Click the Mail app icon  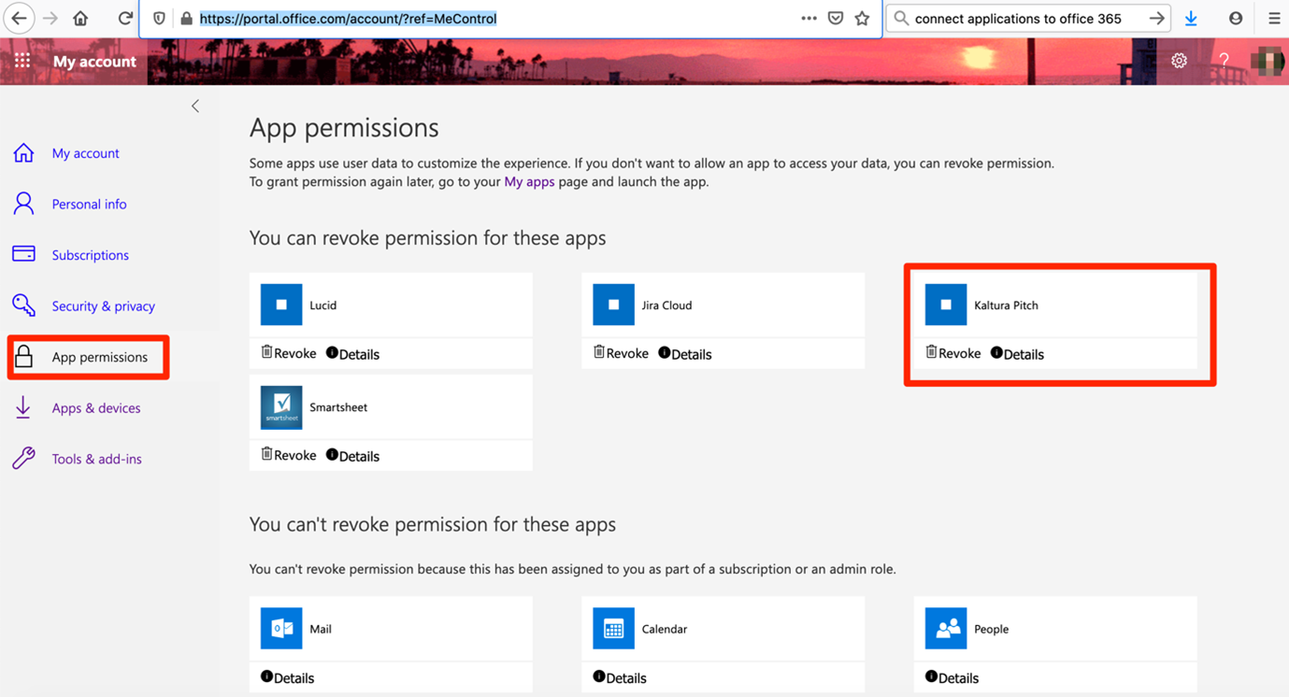pos(281,629)
